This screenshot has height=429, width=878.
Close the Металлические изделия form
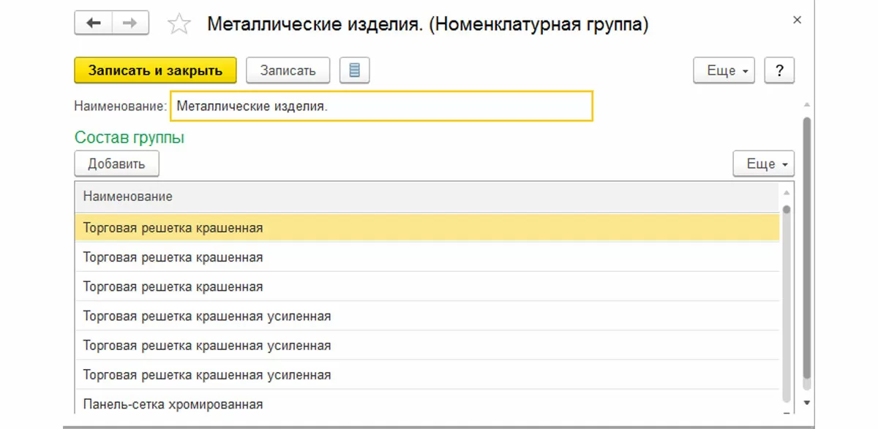pyautogui.click(x=798, y=20)
